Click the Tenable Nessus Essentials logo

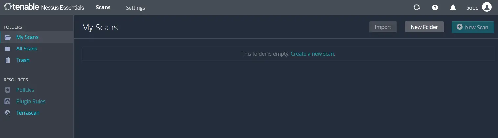(x=44, y=7)
